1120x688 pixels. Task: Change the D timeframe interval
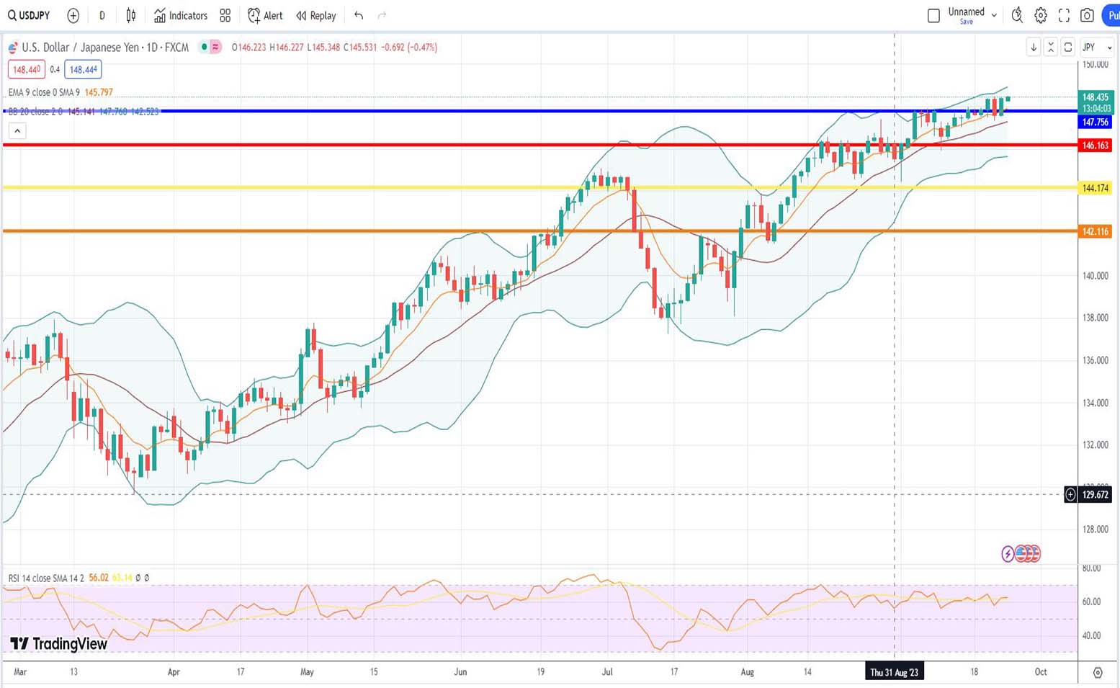coord(102,15)
